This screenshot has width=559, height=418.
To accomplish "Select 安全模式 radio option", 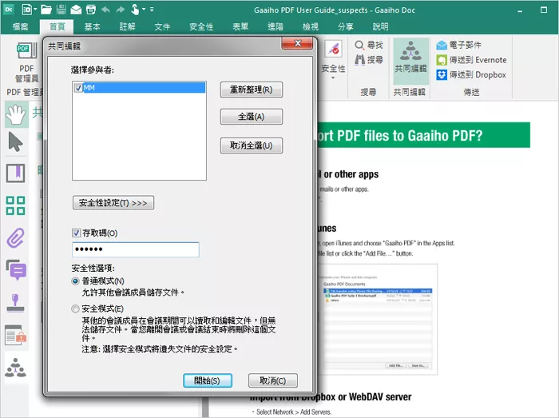I will pos(76,309).
